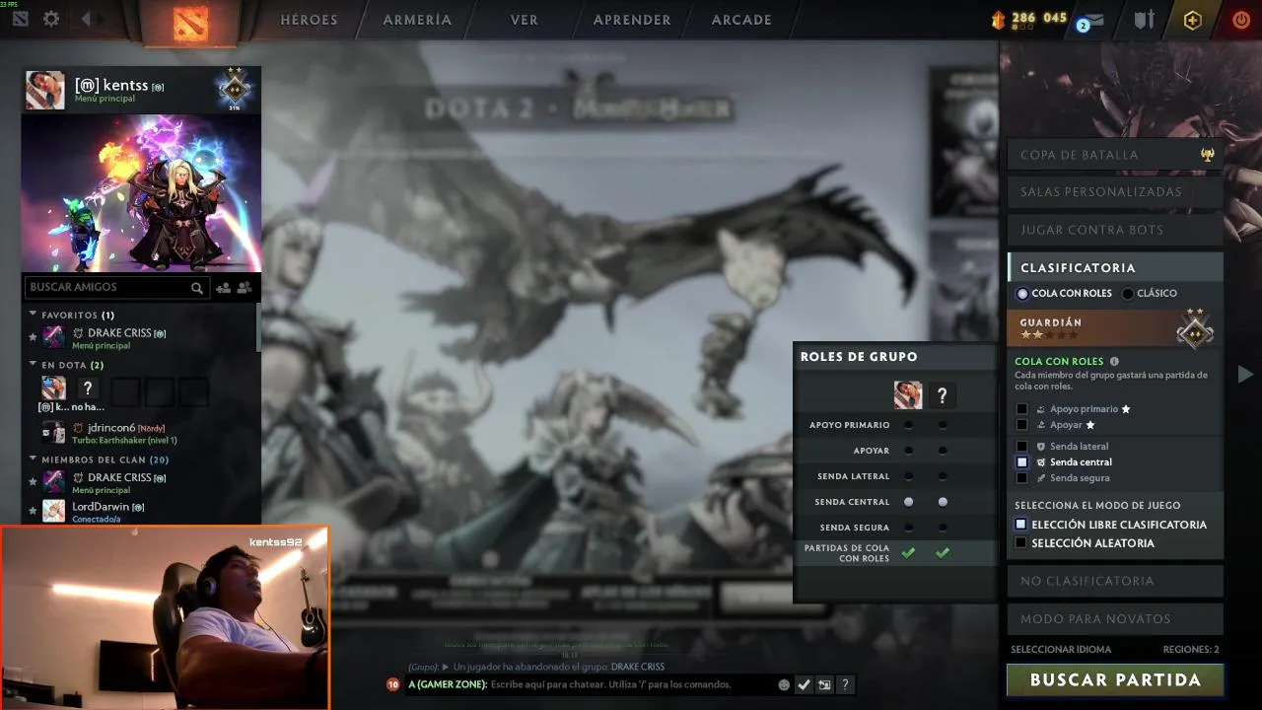Expand the Copa de Batalla section
Screen dimensions: 1262x710
coord(1115,155)
